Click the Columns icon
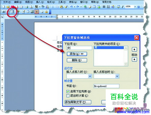Viewport: 151px width, 115px height. pos(104,7)
